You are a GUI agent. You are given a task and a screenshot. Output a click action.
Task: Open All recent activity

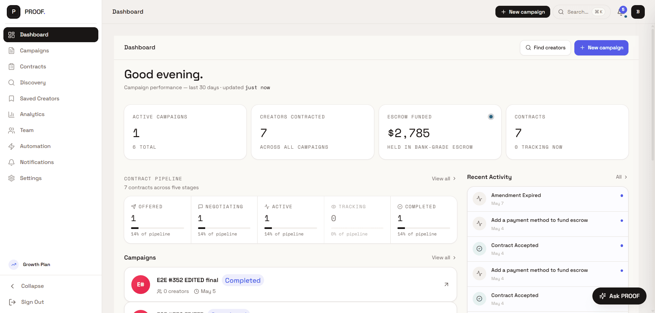(x=621, y=177)
